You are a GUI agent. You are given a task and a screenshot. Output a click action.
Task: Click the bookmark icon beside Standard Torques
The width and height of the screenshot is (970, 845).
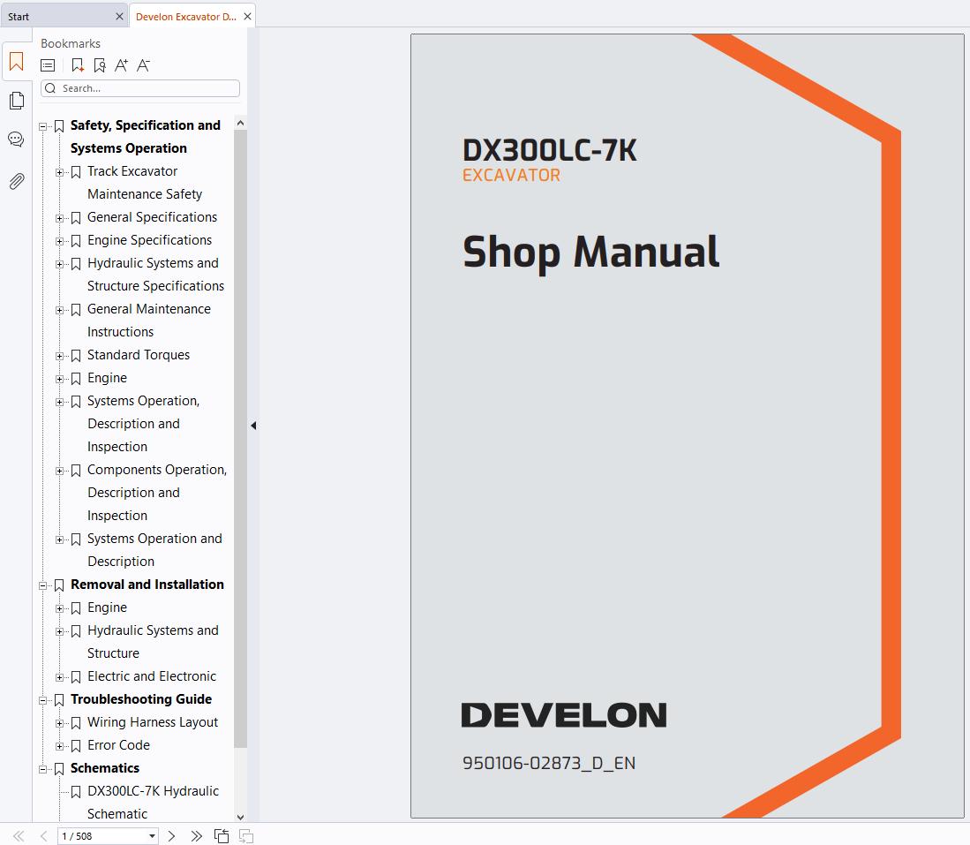pos(76,356)
